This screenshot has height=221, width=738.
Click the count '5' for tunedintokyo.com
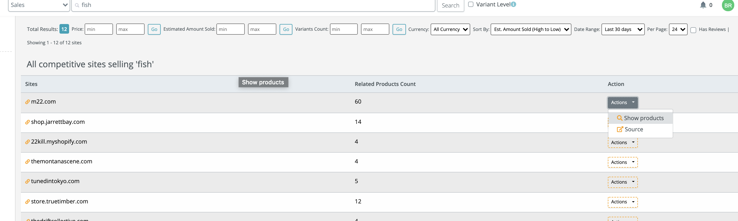356,181
